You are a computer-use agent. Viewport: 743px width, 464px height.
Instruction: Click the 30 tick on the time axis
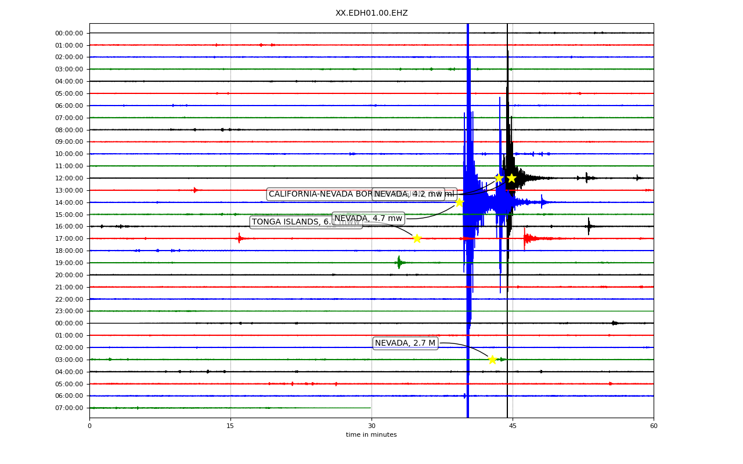click(x=371, y=426)
